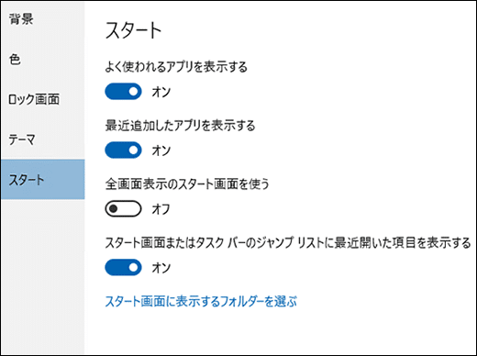The width and height of the screenshot is (477, 356).
Task: Toggle off recently opened items in jump lists
Action: [x=123, y=267]
